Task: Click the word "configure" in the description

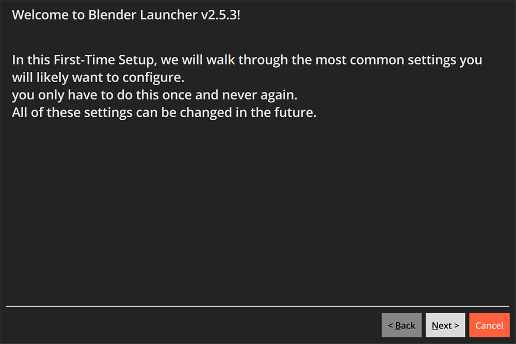Action: pyautogui.click(x=154, y=78)
